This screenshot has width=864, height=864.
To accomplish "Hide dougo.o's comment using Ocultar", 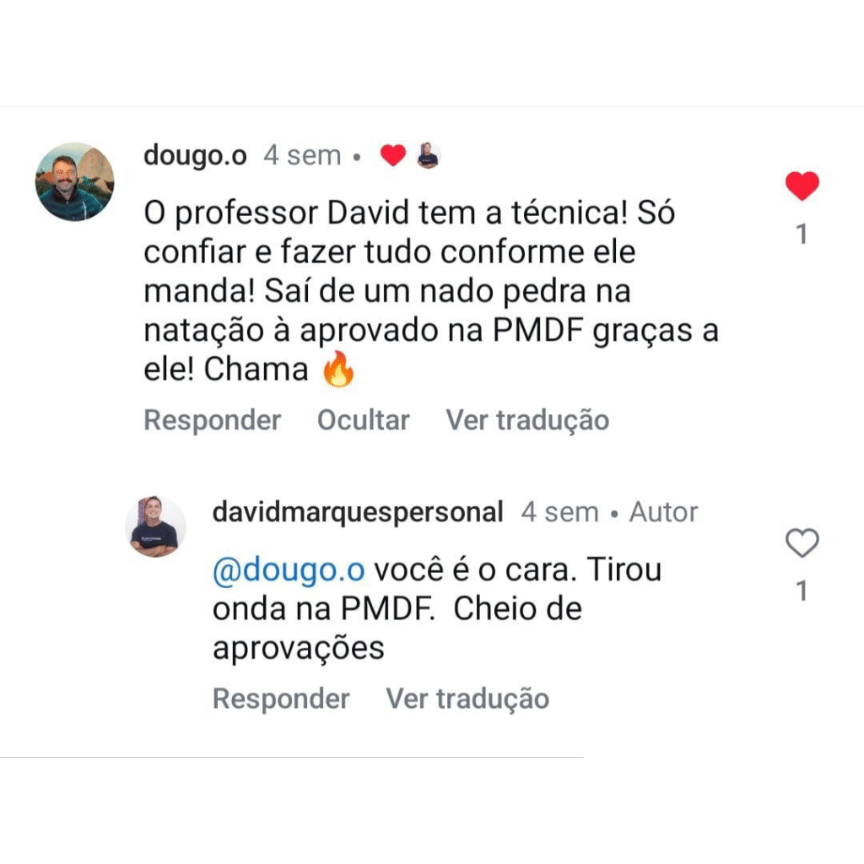I will [363, 420].
